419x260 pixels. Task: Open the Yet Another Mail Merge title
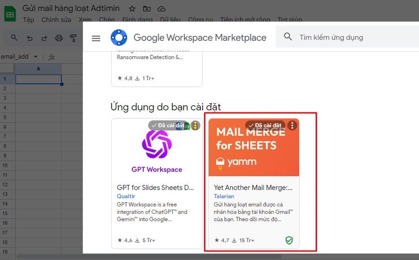pos(253,188)
